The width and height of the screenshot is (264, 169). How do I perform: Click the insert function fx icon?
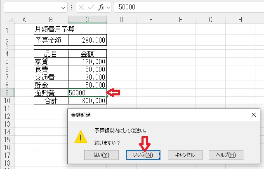tap(101, 7)
